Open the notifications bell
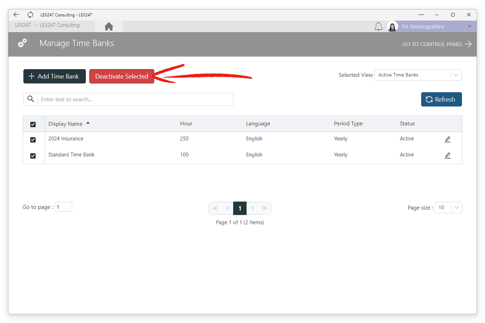The image size is (485, 323). [x=379, y=26]
